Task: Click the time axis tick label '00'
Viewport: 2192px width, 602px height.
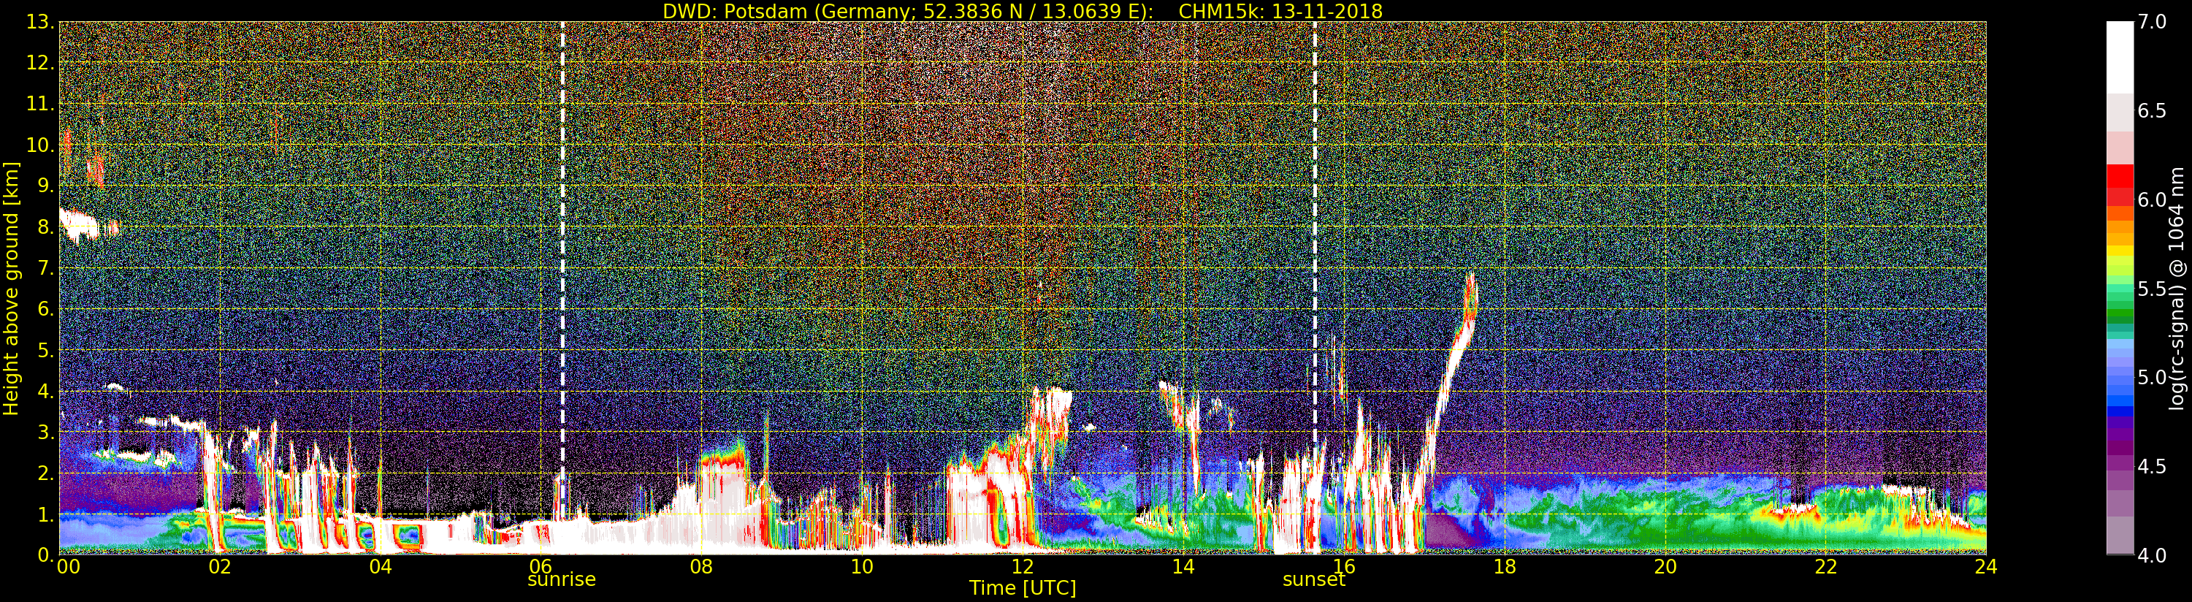Action: coord(67,566)
